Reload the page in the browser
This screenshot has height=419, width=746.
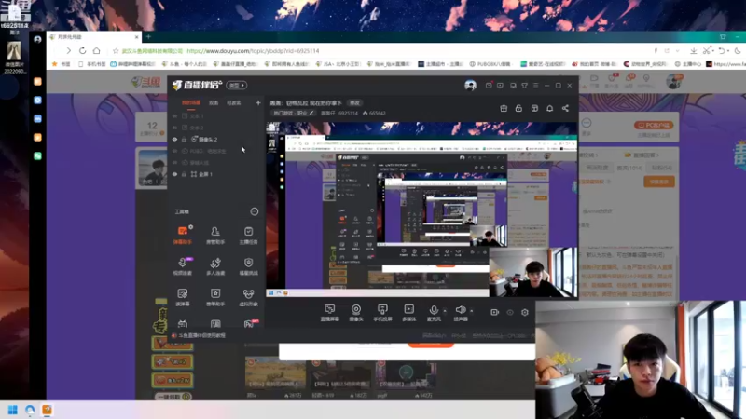point(82,50)
